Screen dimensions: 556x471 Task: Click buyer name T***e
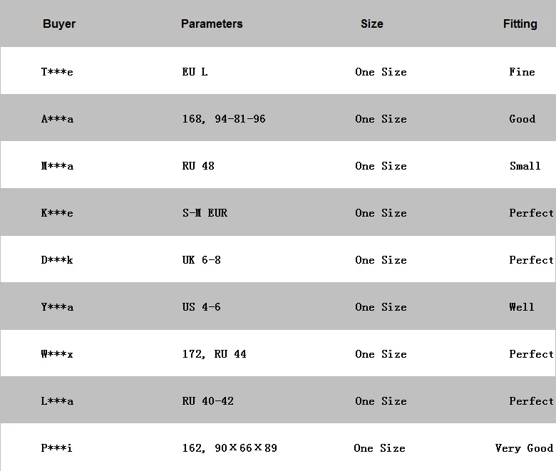click(x=57, y=72)
